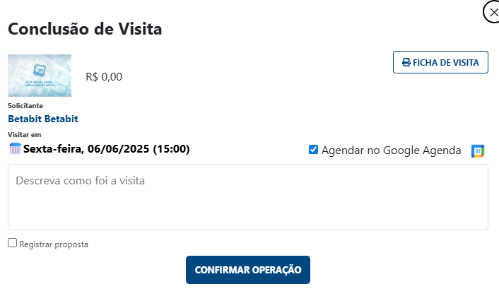Click the Agendar no Google Agenda label text

[391, 150]
